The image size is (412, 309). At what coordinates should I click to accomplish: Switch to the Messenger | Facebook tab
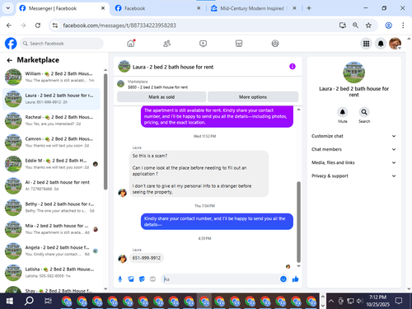tap(62, 8)
